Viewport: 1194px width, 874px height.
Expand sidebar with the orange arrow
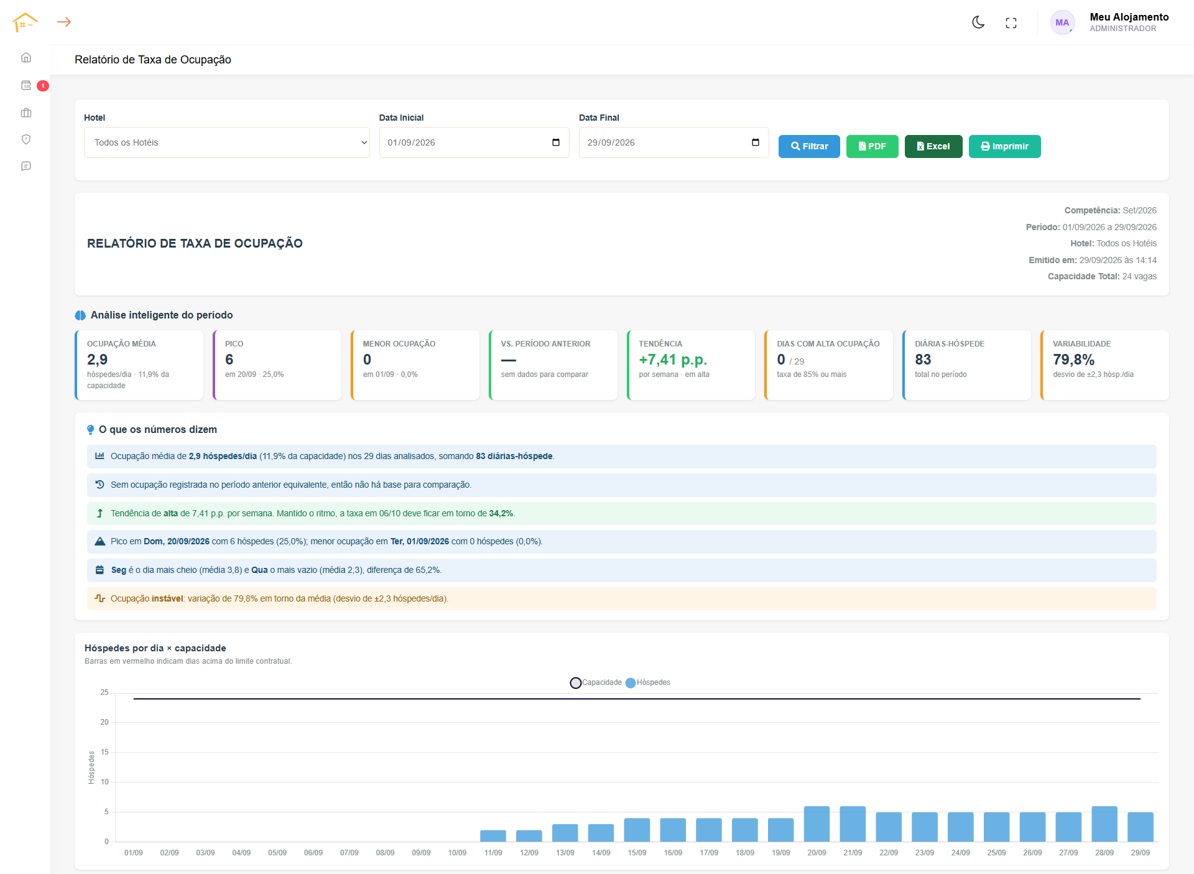click(64, 22)
